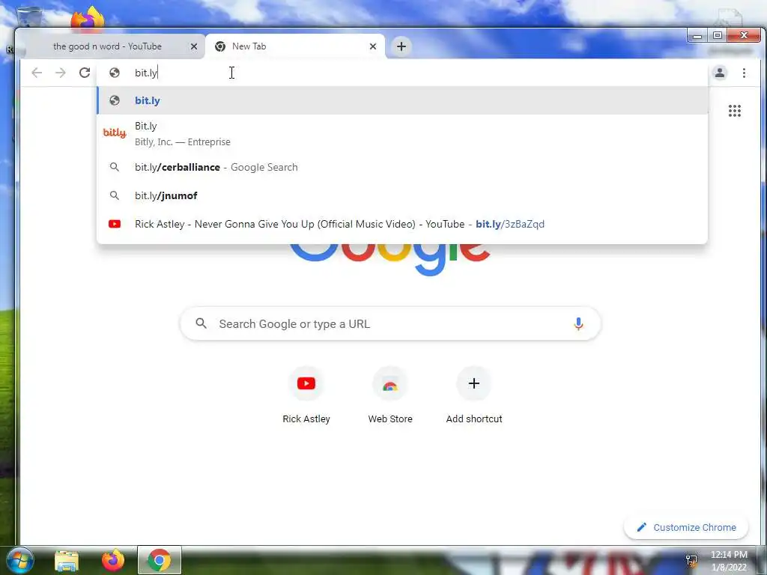
Task: Choose the Bit.ly Bitly, Inc. suggestion
Action: click(402, 133)
